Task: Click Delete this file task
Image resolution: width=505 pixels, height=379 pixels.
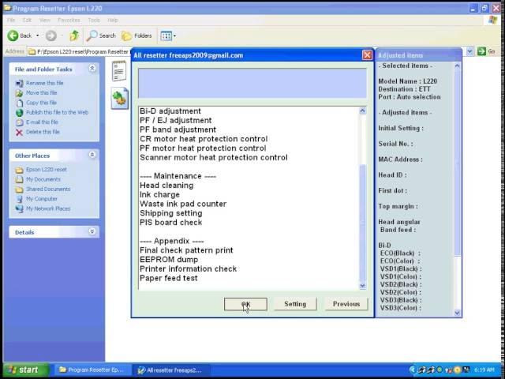Action: pos(43,132)
